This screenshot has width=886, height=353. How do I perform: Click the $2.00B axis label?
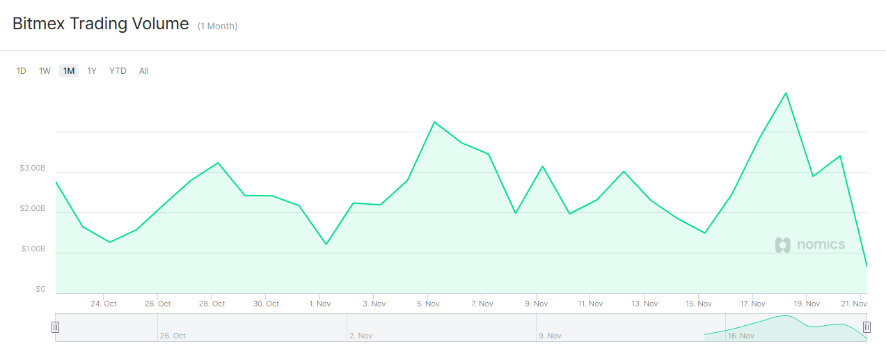33,209
